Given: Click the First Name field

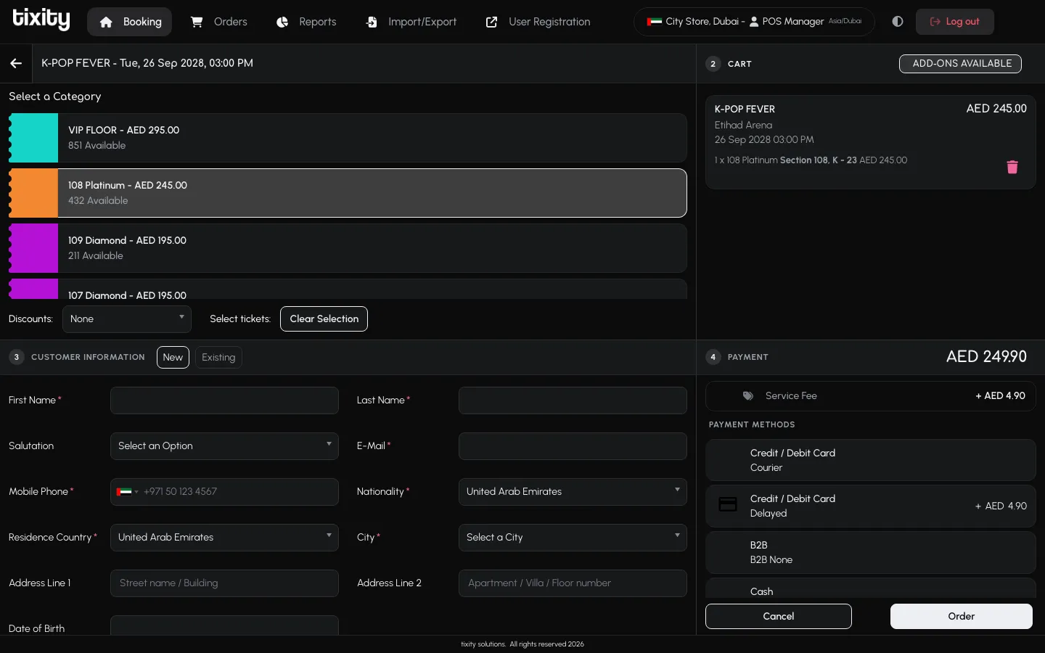Looking at the screenshot, I should [224, 401].
